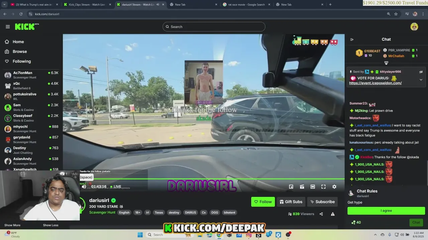Go to the Kick logo homepage
This screenshot has width=428, height=240.
click(x=26, y=27)
